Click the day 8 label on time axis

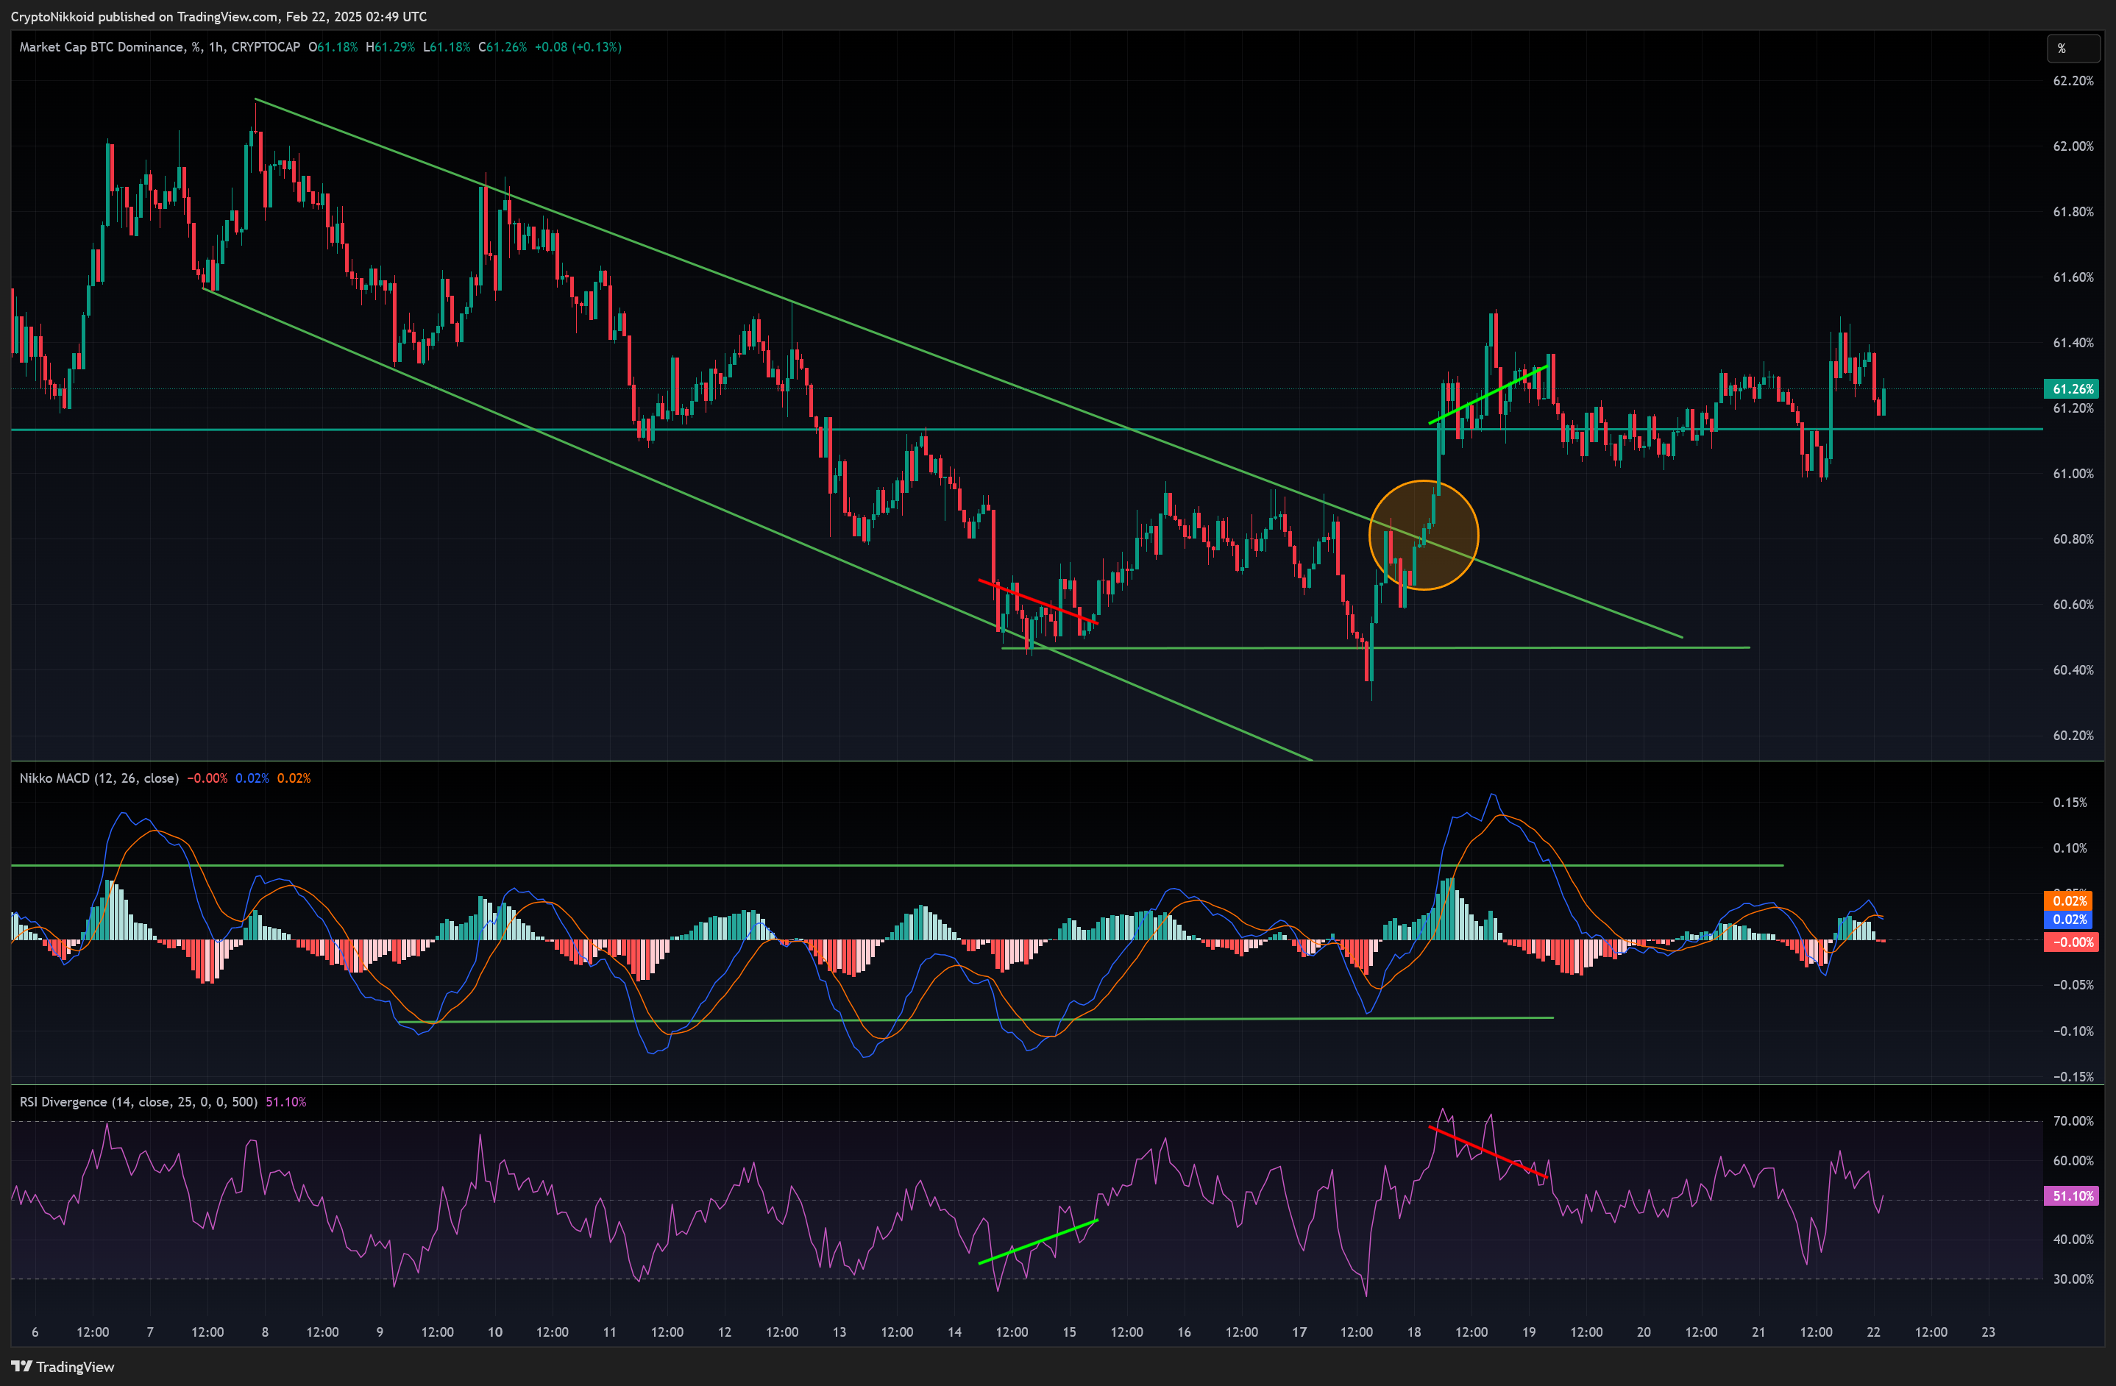click(x=265, y=1332)
